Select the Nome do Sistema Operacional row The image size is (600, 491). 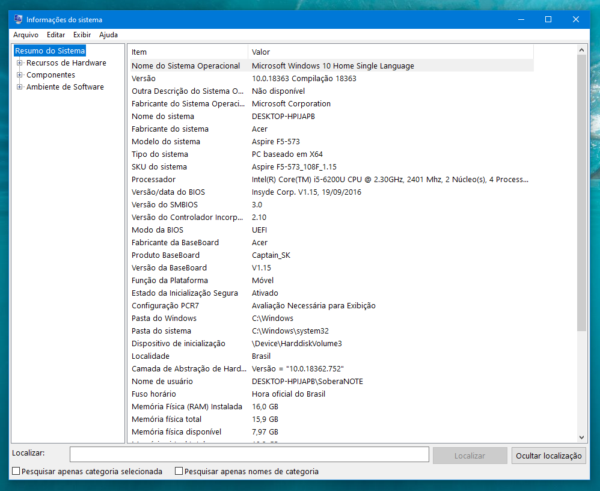click(x=332, y=66)
